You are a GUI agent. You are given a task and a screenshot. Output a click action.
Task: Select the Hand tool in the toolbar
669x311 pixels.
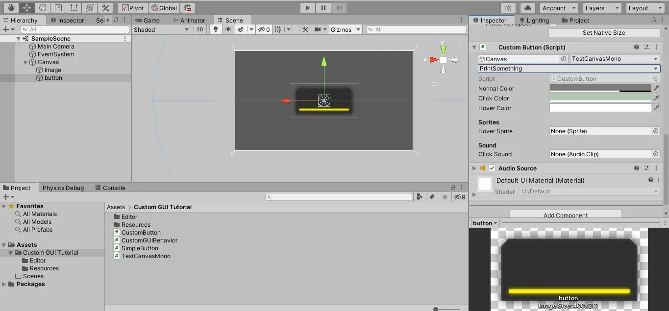tap(11, 8)
